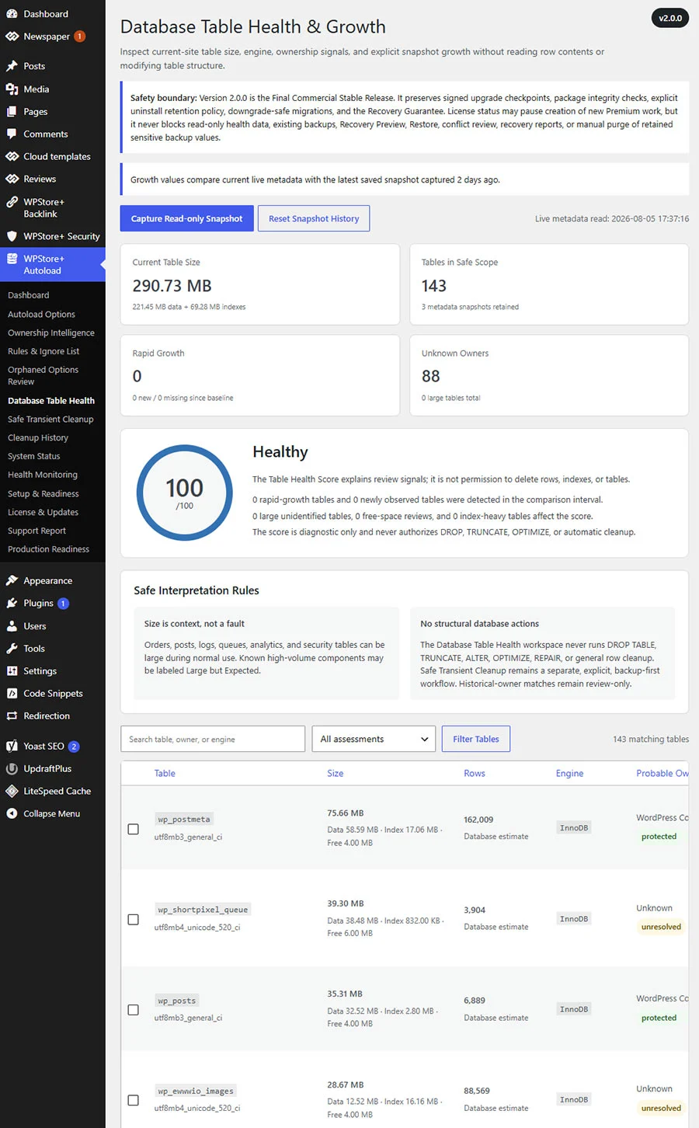Viewport: 699px width, 1128px height.
Task: Open Media via its icon
Action: (12, 89)
